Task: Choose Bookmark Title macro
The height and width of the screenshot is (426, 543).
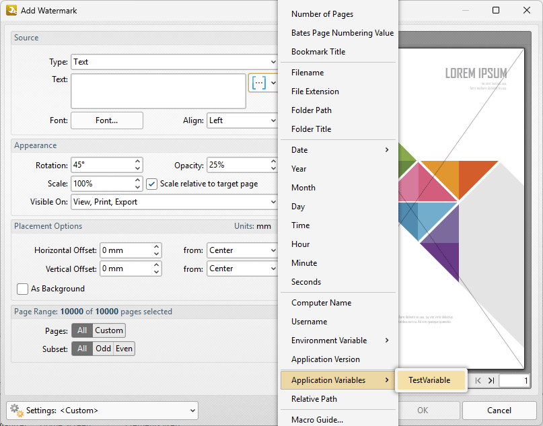Action: [338, 52]
